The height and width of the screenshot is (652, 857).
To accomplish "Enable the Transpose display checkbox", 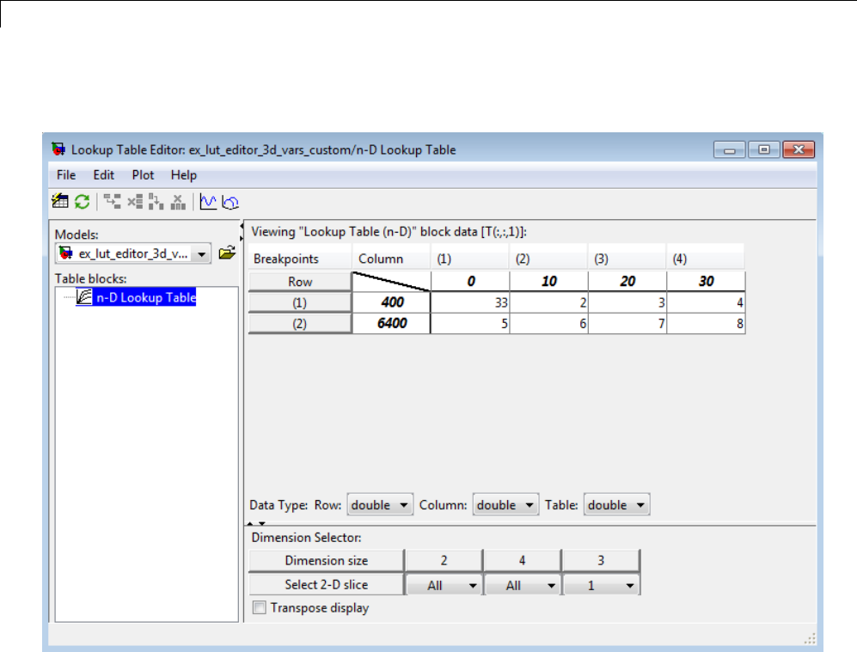I will click(x=260, y=607).
